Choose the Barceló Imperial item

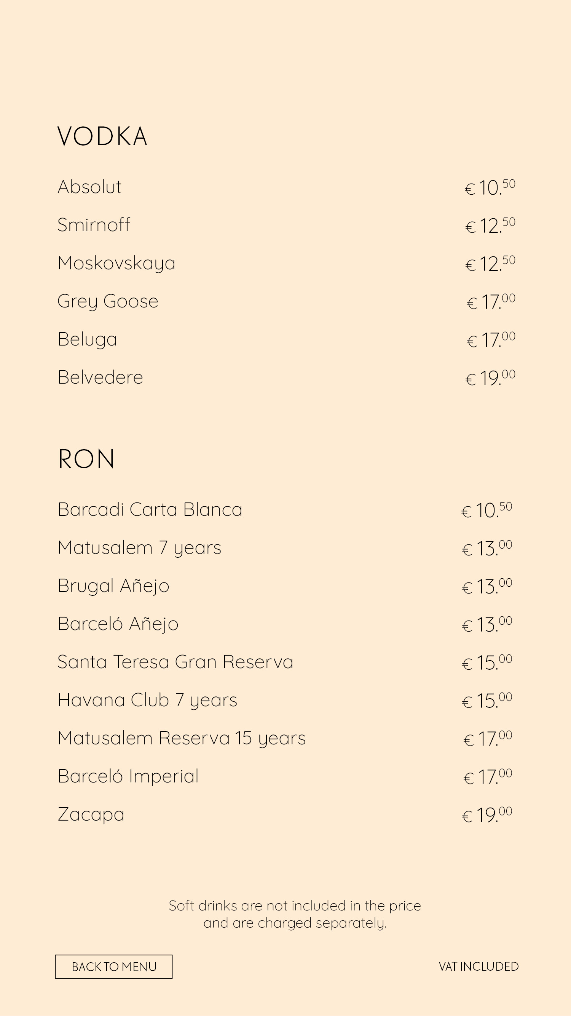[x=128, y=777]
